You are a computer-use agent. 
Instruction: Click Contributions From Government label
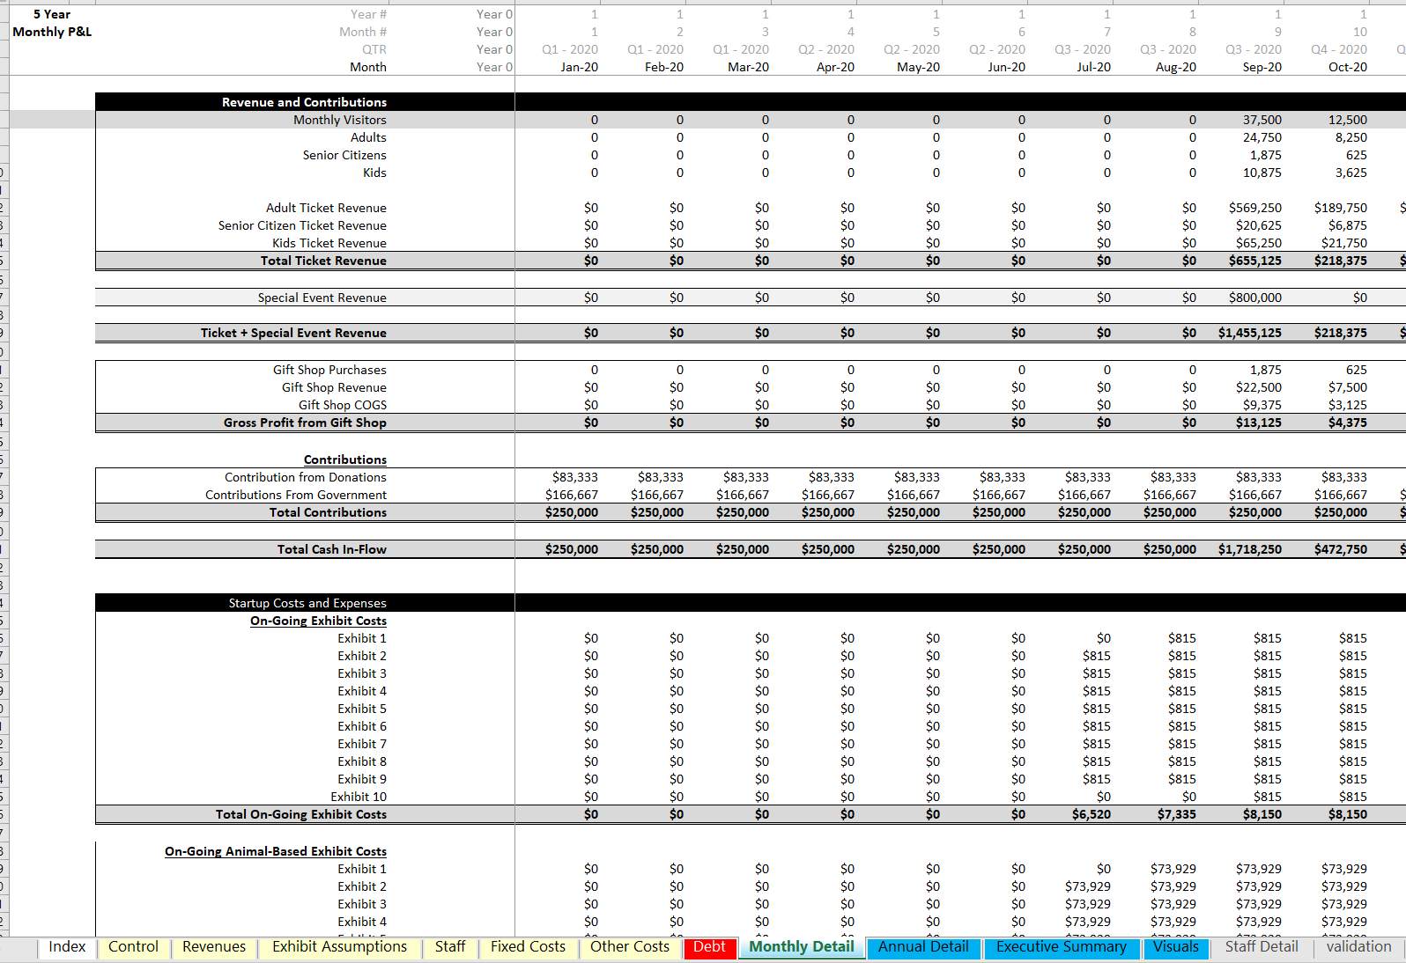296,495
